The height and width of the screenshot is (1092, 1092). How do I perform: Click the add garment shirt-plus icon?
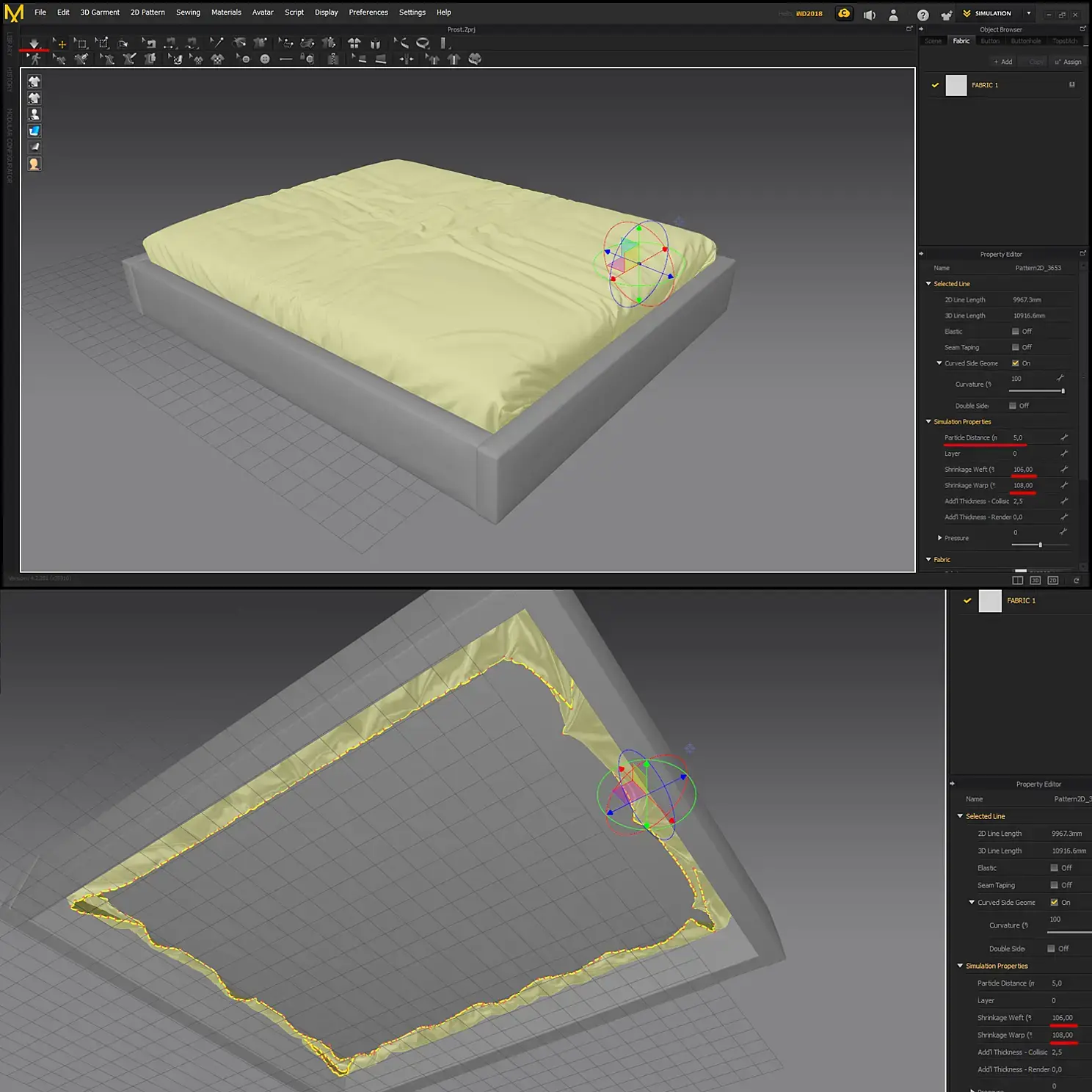[x=947, y=15]
